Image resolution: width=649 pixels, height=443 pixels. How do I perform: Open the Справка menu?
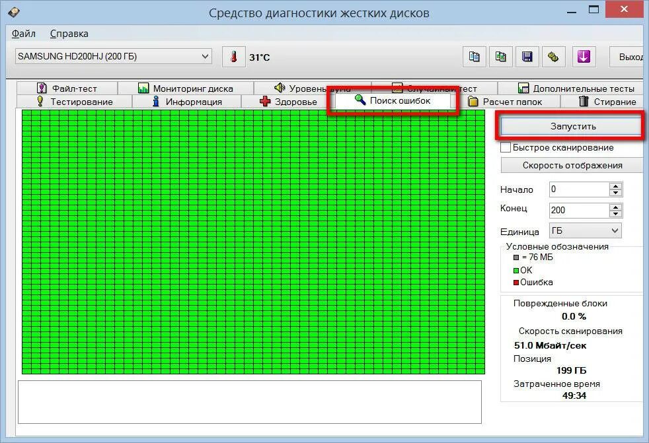(x=69, y=34)
